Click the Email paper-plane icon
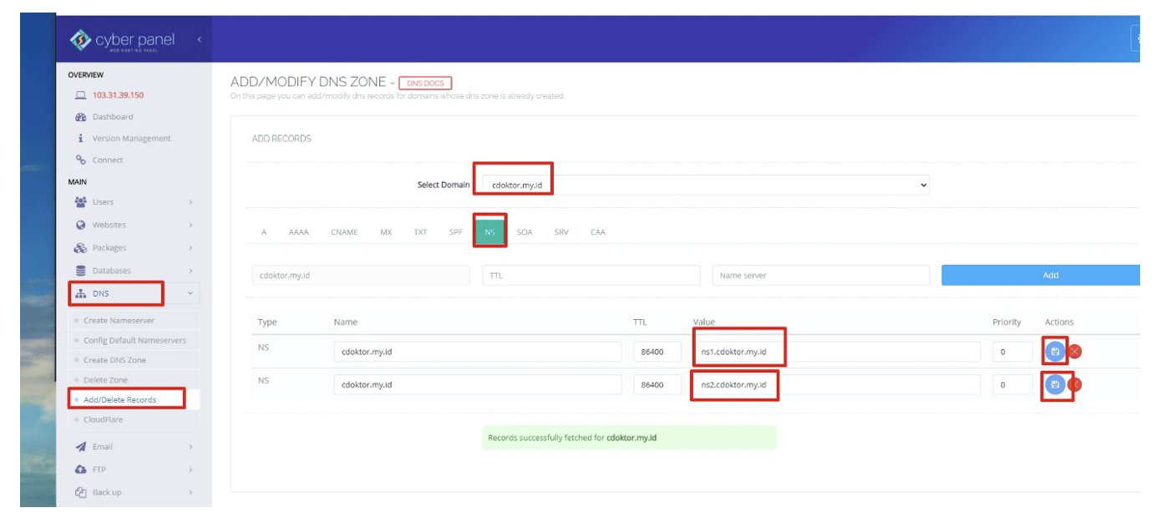The width and height of the screenshot is (1161, 523). point(79,447)
